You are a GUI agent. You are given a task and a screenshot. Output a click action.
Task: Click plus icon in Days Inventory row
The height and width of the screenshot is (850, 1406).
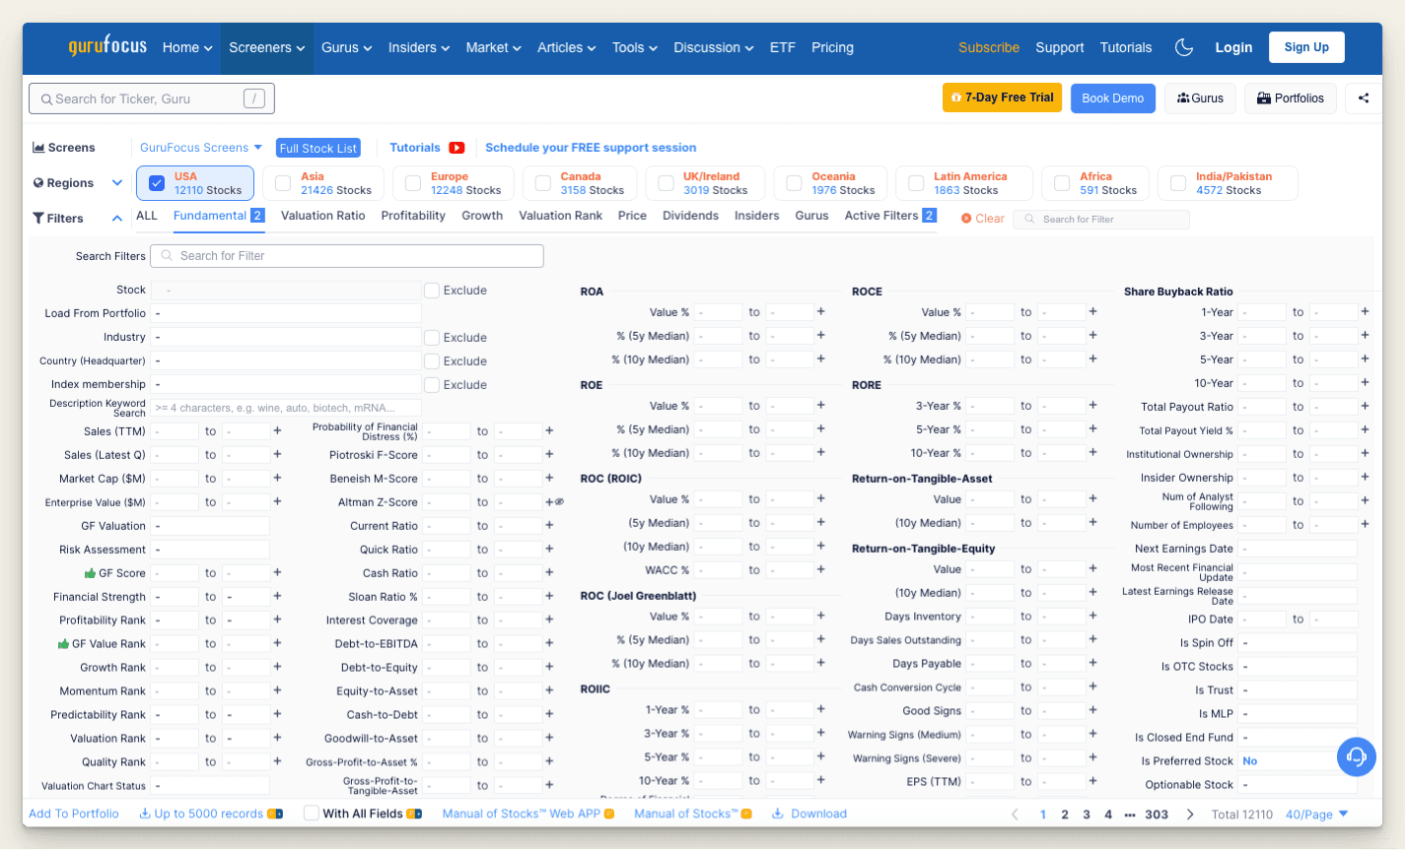coord(1092,616)
